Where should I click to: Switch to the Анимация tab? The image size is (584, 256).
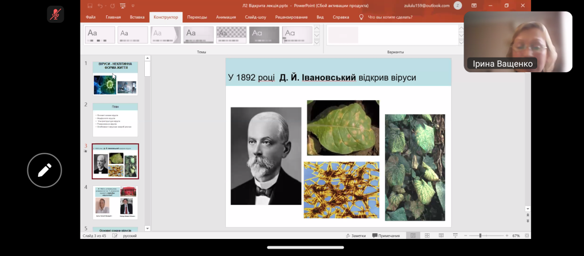point(226,17)
